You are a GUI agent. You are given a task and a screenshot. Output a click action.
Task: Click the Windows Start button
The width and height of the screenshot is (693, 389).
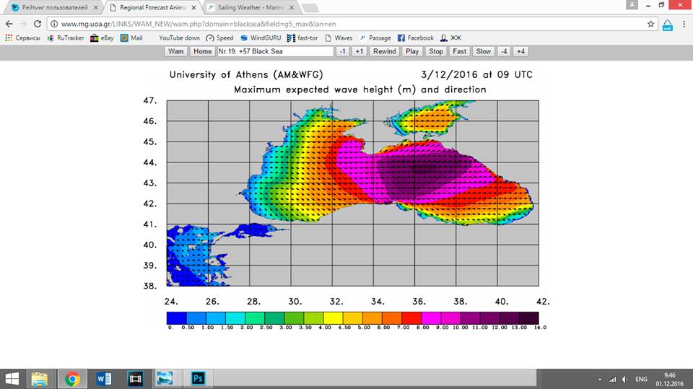[x=12, y=377]
